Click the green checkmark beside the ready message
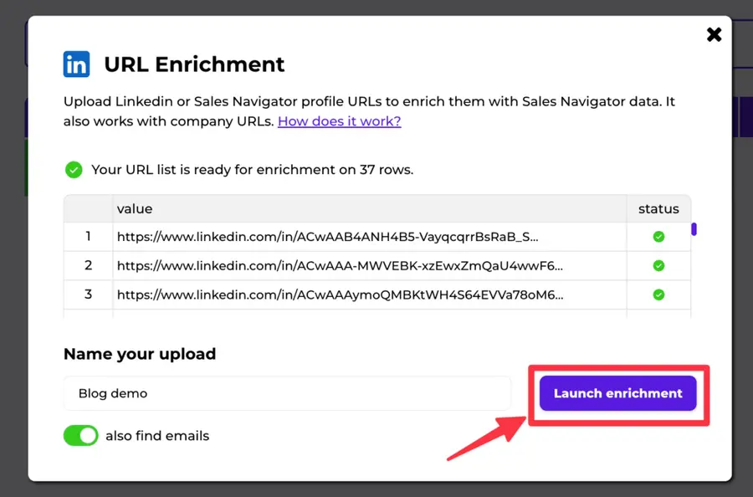This screenshot has width=753, height=497. pos(75,169)
